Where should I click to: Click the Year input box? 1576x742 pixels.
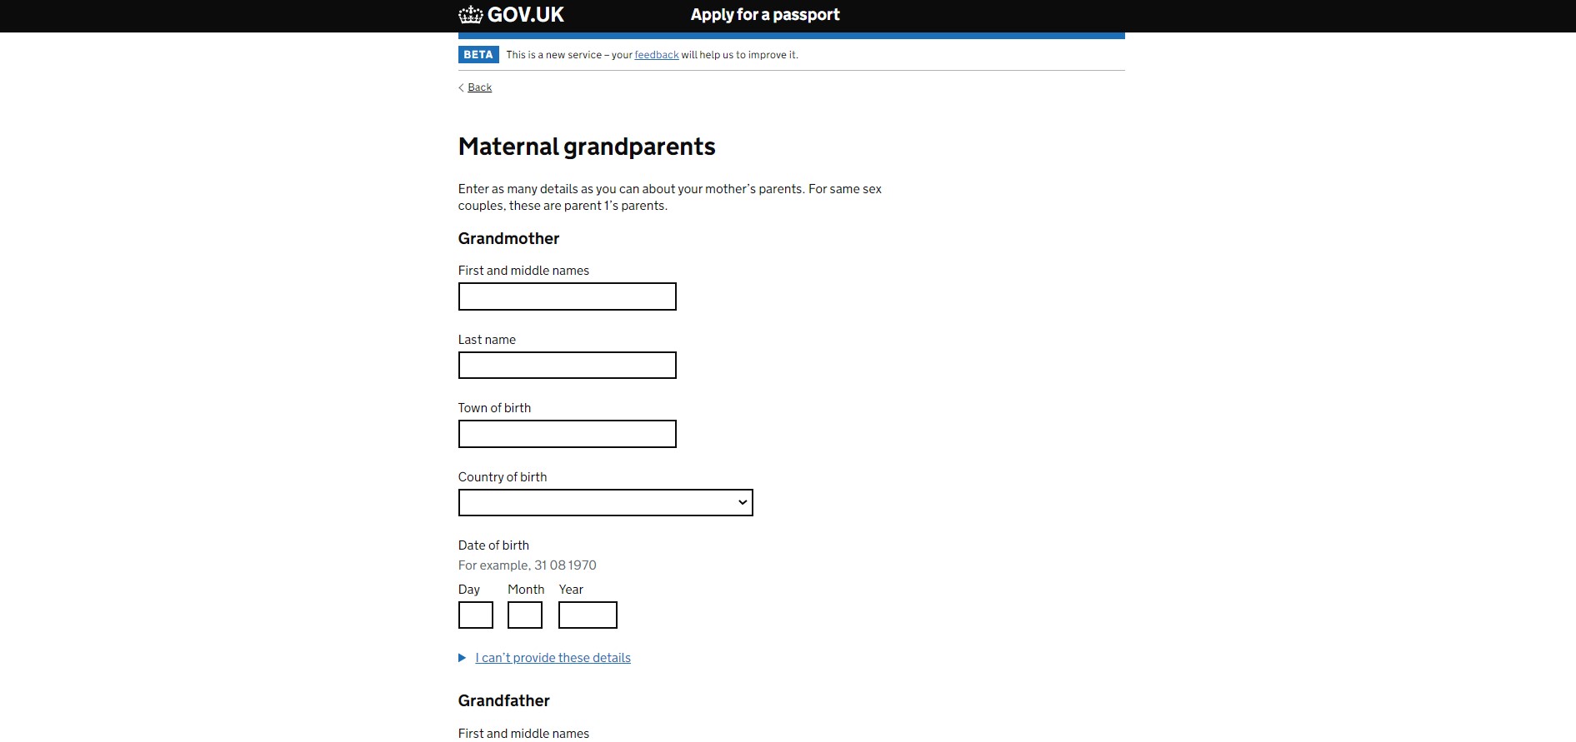pyautogui.click(x=588, y=615)
